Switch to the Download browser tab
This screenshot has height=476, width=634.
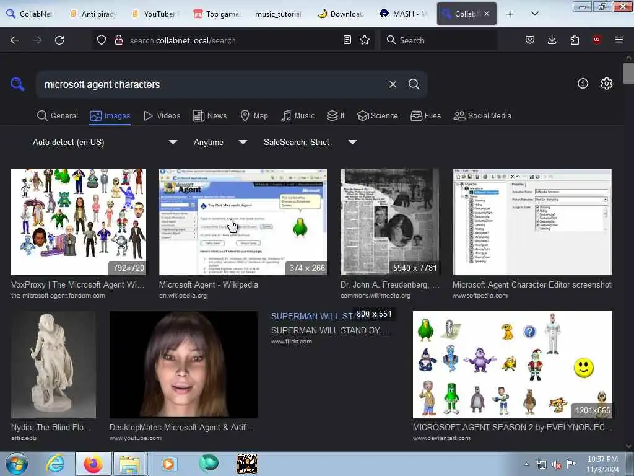[x=341, y=14]
